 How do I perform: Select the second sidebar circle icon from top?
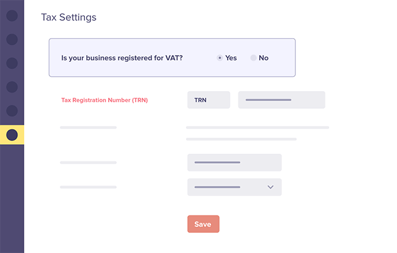12,39
